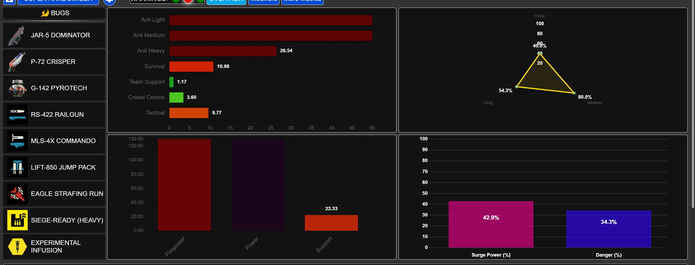
Task: Click the 26.54 value label
Action: click(286, 51)
